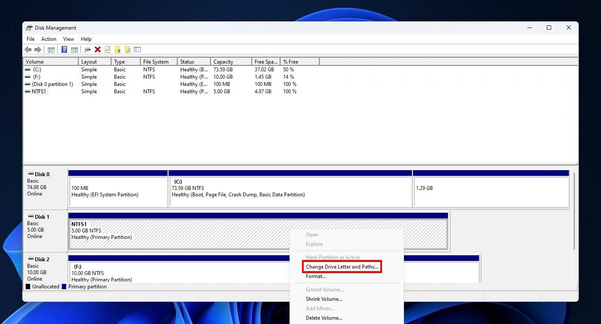This screenshot has height=324, width=601.
Task: Click the vertical scrollbar of disk pane
Action: click(x=574, y=211)
